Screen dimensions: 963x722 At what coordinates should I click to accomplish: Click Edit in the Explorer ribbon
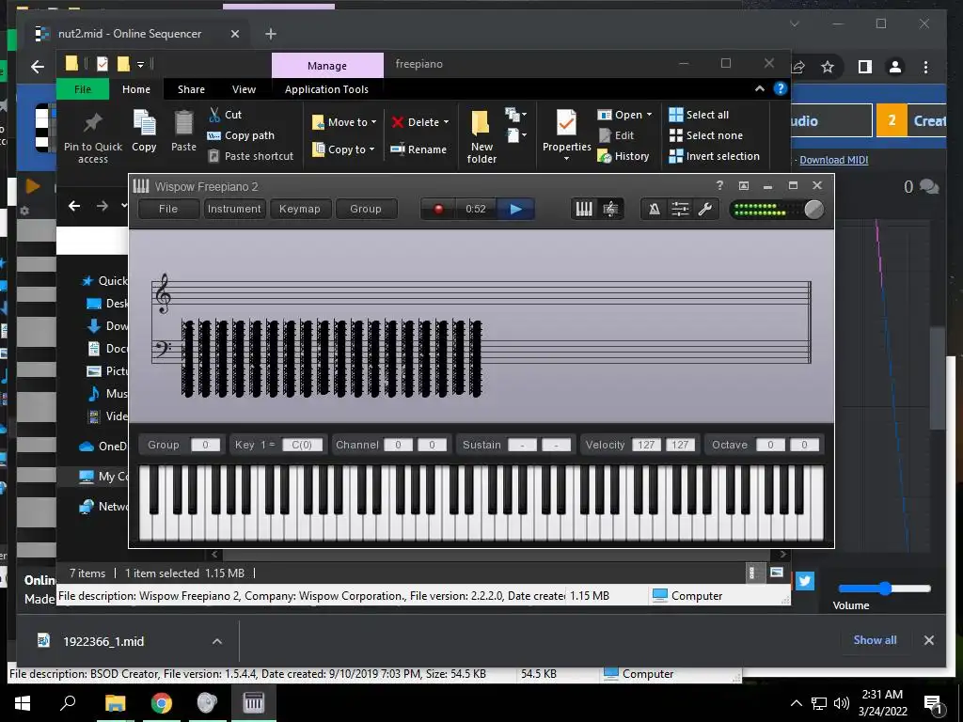coord(616,135)
